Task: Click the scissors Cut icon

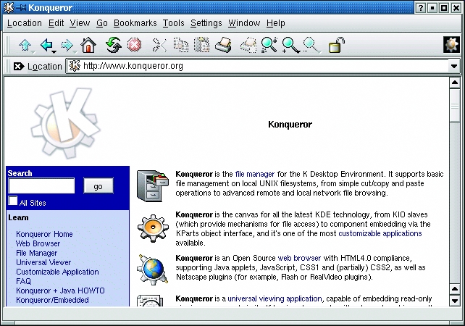Action: (x=159, y=46)
